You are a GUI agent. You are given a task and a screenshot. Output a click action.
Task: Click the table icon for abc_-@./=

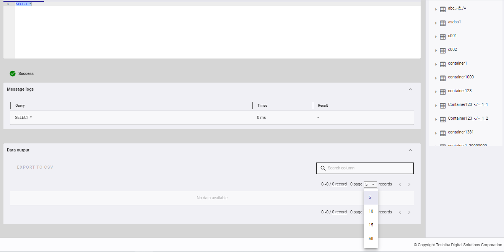pyautogui.click(x=443, y=10)
